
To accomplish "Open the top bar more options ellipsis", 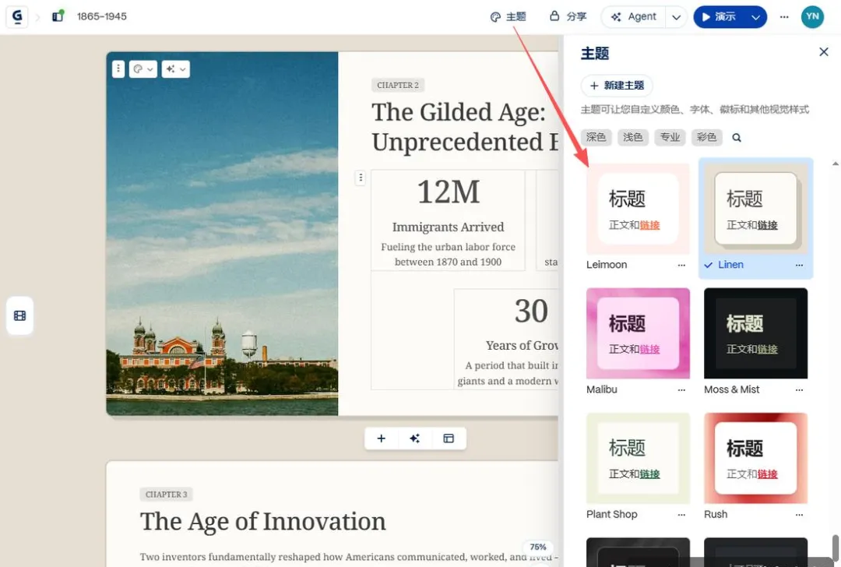I will click(784, 16).
